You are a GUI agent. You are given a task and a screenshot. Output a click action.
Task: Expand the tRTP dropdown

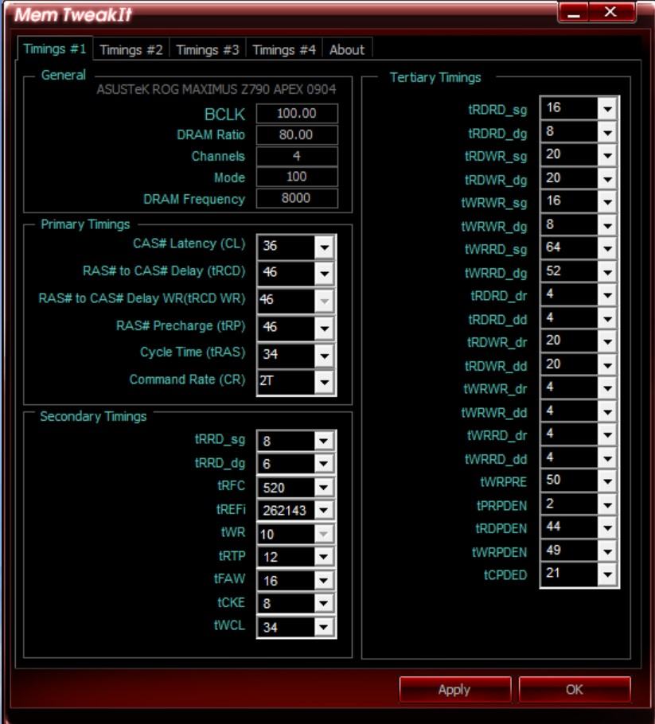[x=323, y=557]
